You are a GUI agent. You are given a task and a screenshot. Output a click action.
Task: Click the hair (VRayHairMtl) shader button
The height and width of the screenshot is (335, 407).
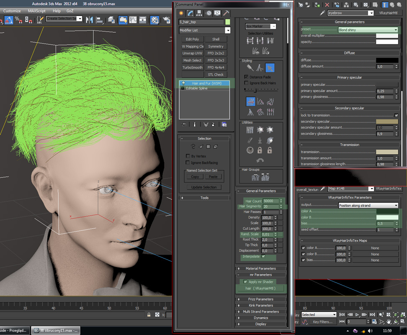point(260,288)
